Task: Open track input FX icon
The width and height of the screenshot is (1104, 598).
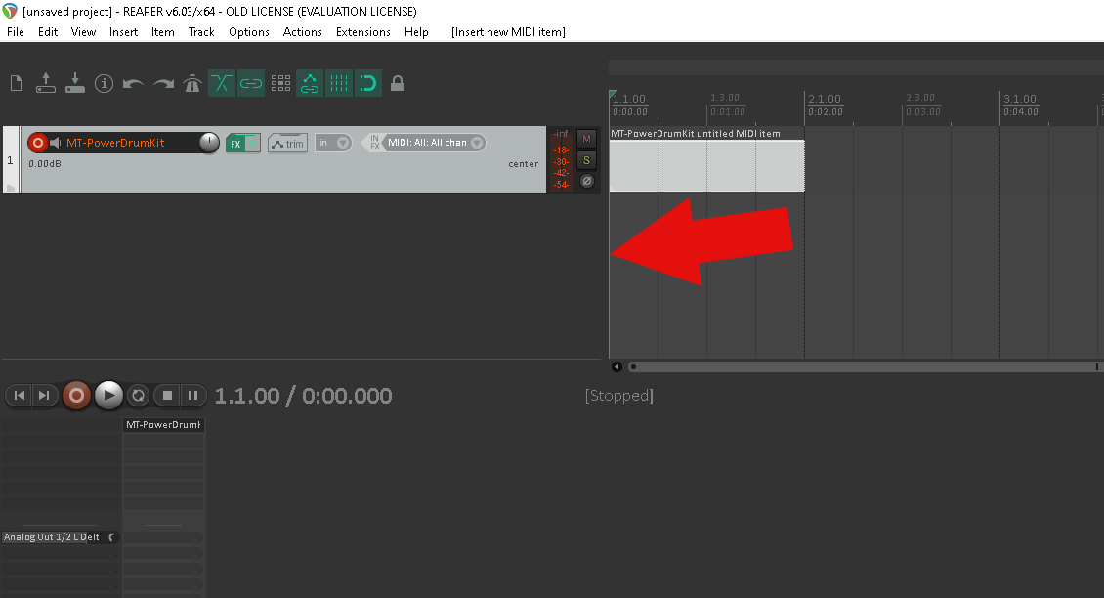Action: click(x=374, y=143)
